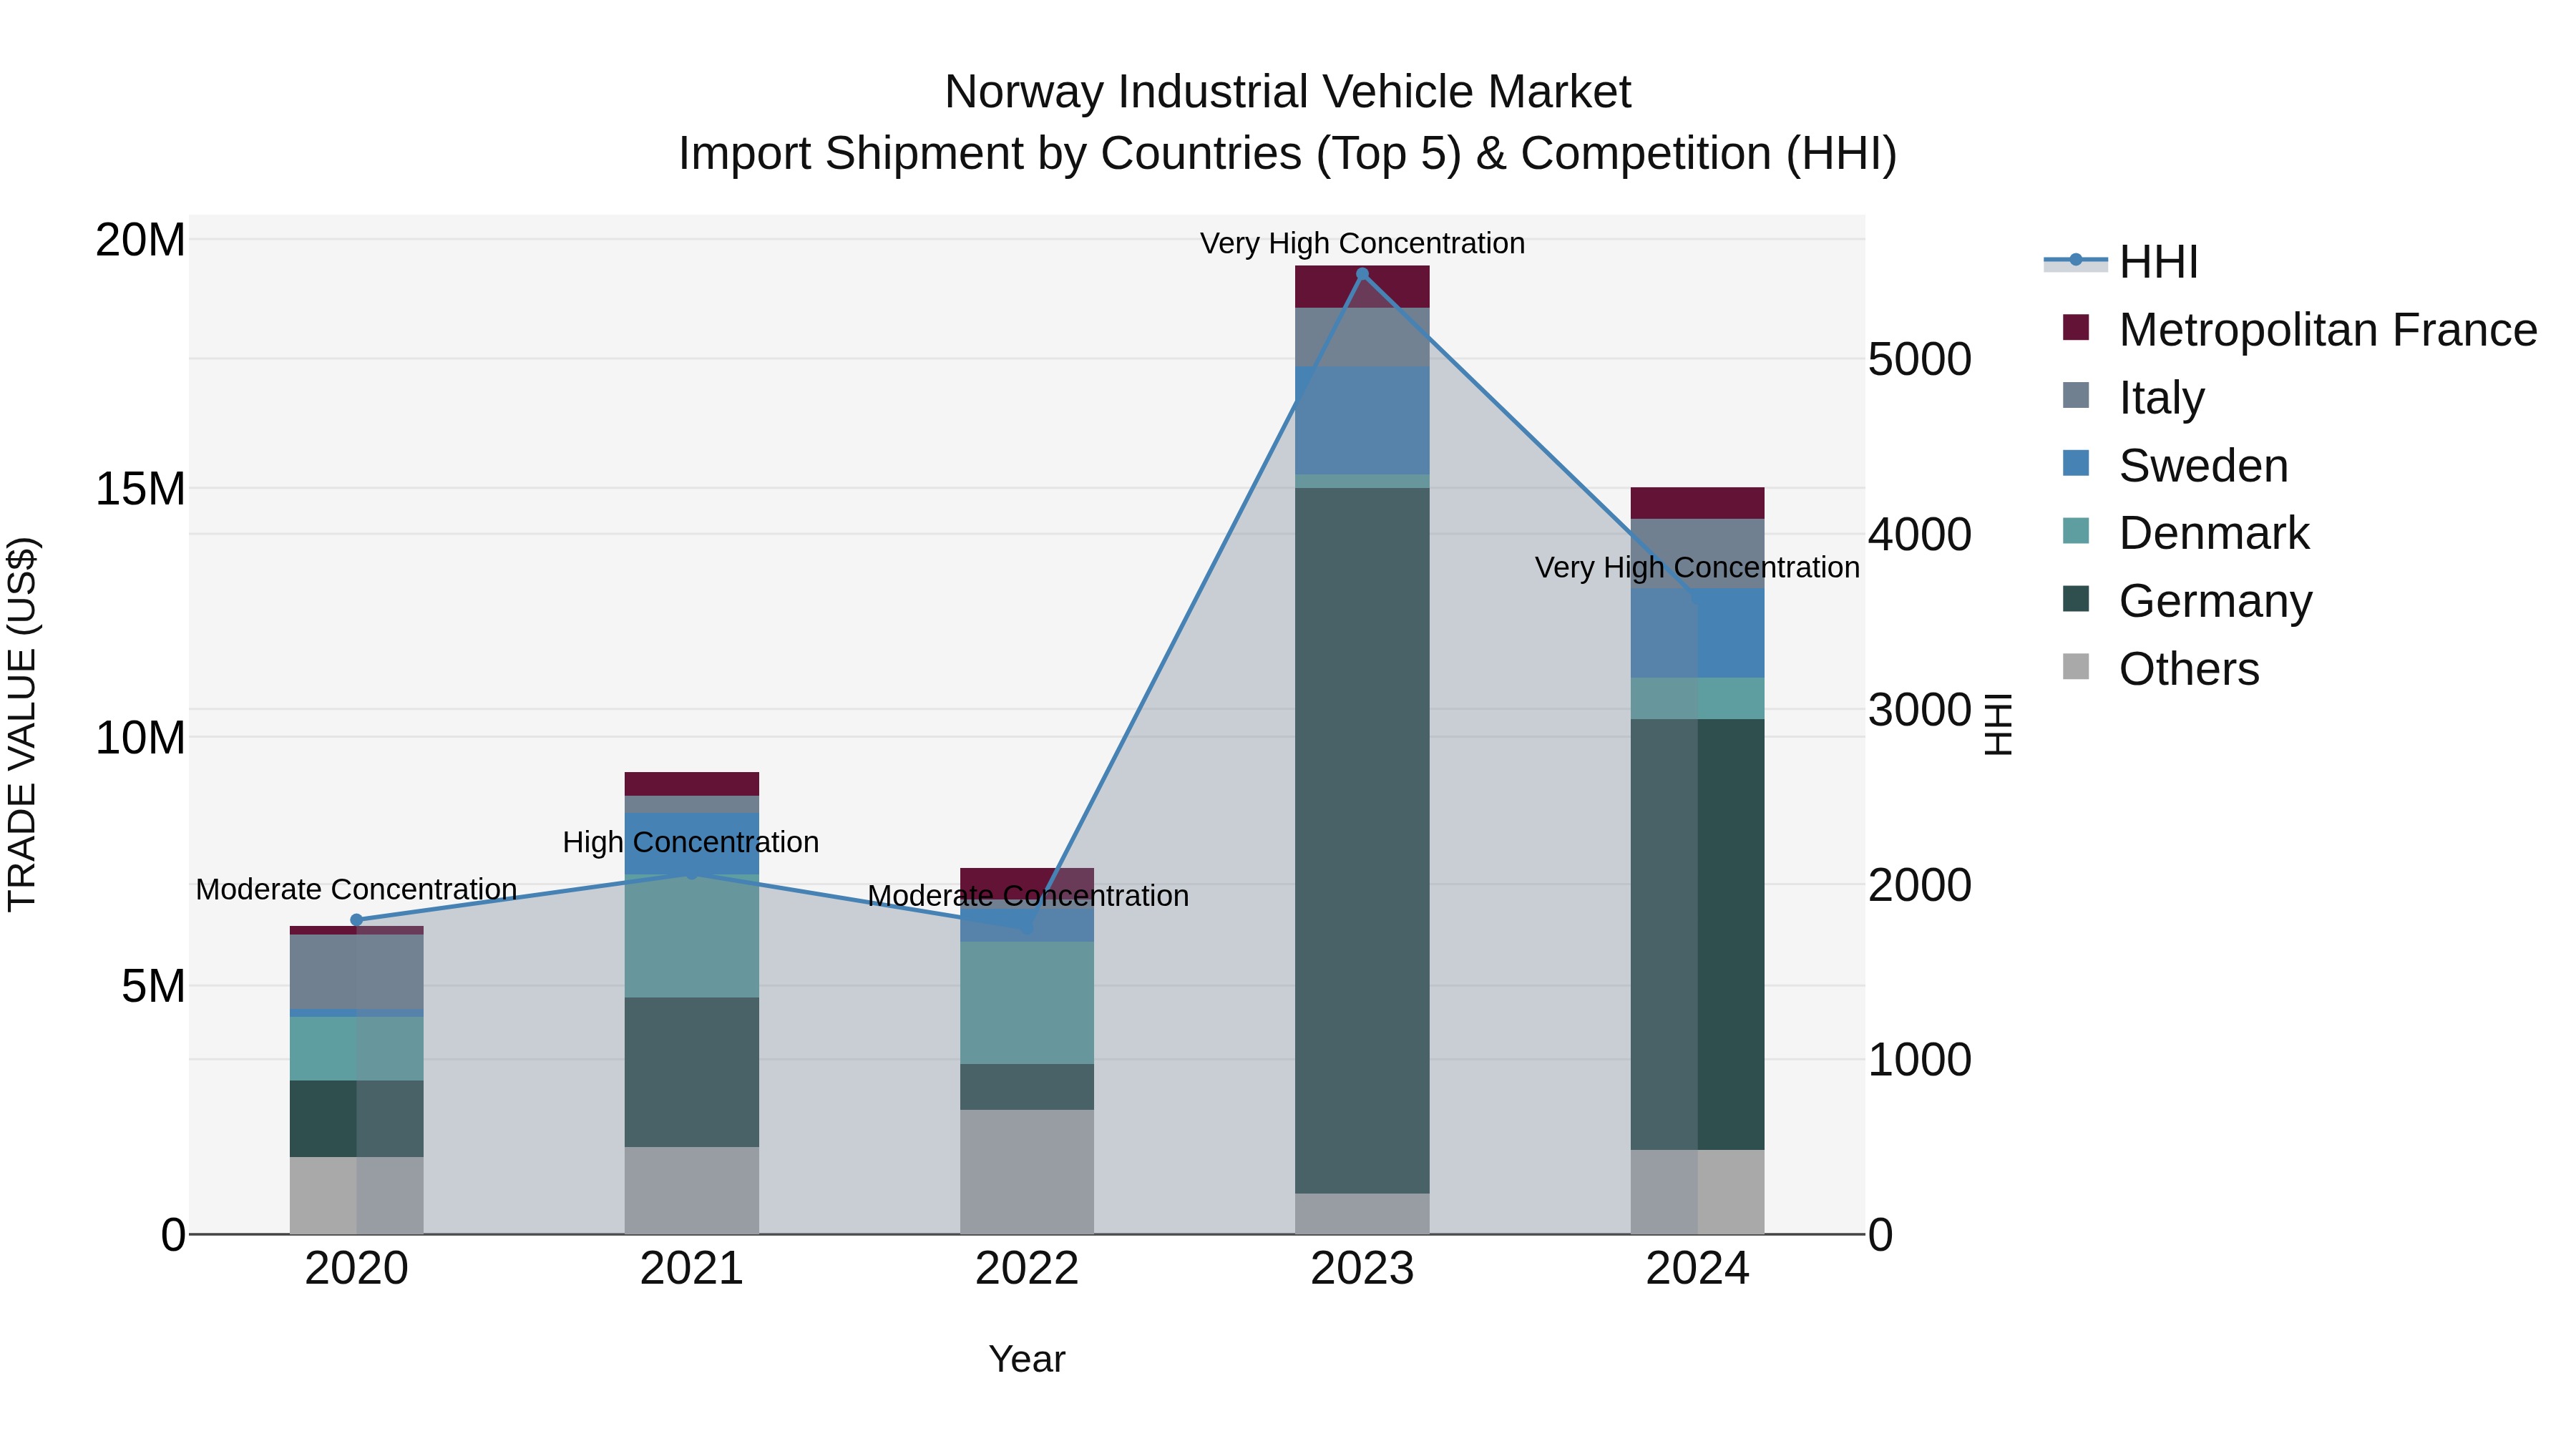The image size is (2576, 1449).
Task: Click the Norway Industrial Vehicle Market title
Action: 1288,92
